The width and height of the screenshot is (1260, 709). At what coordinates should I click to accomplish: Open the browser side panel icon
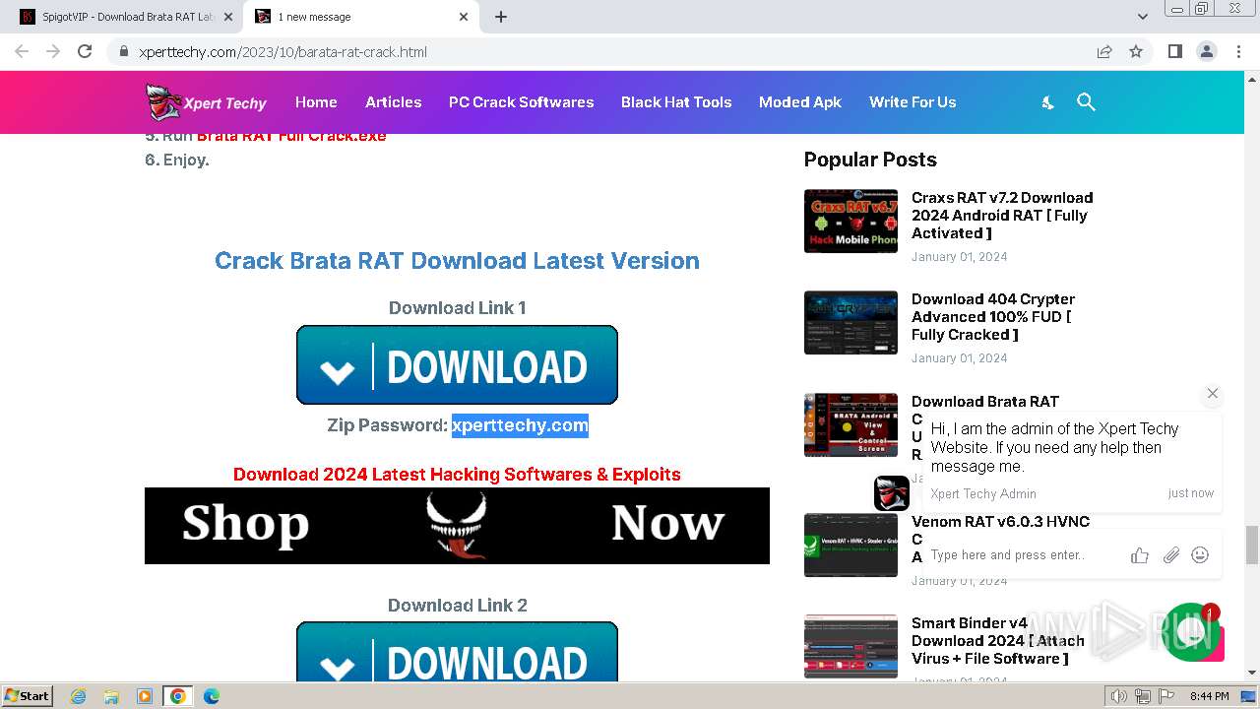[1174, 51]
